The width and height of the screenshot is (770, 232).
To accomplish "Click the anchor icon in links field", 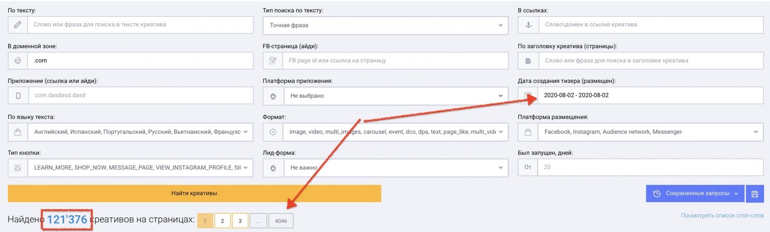I will (528, 24).
